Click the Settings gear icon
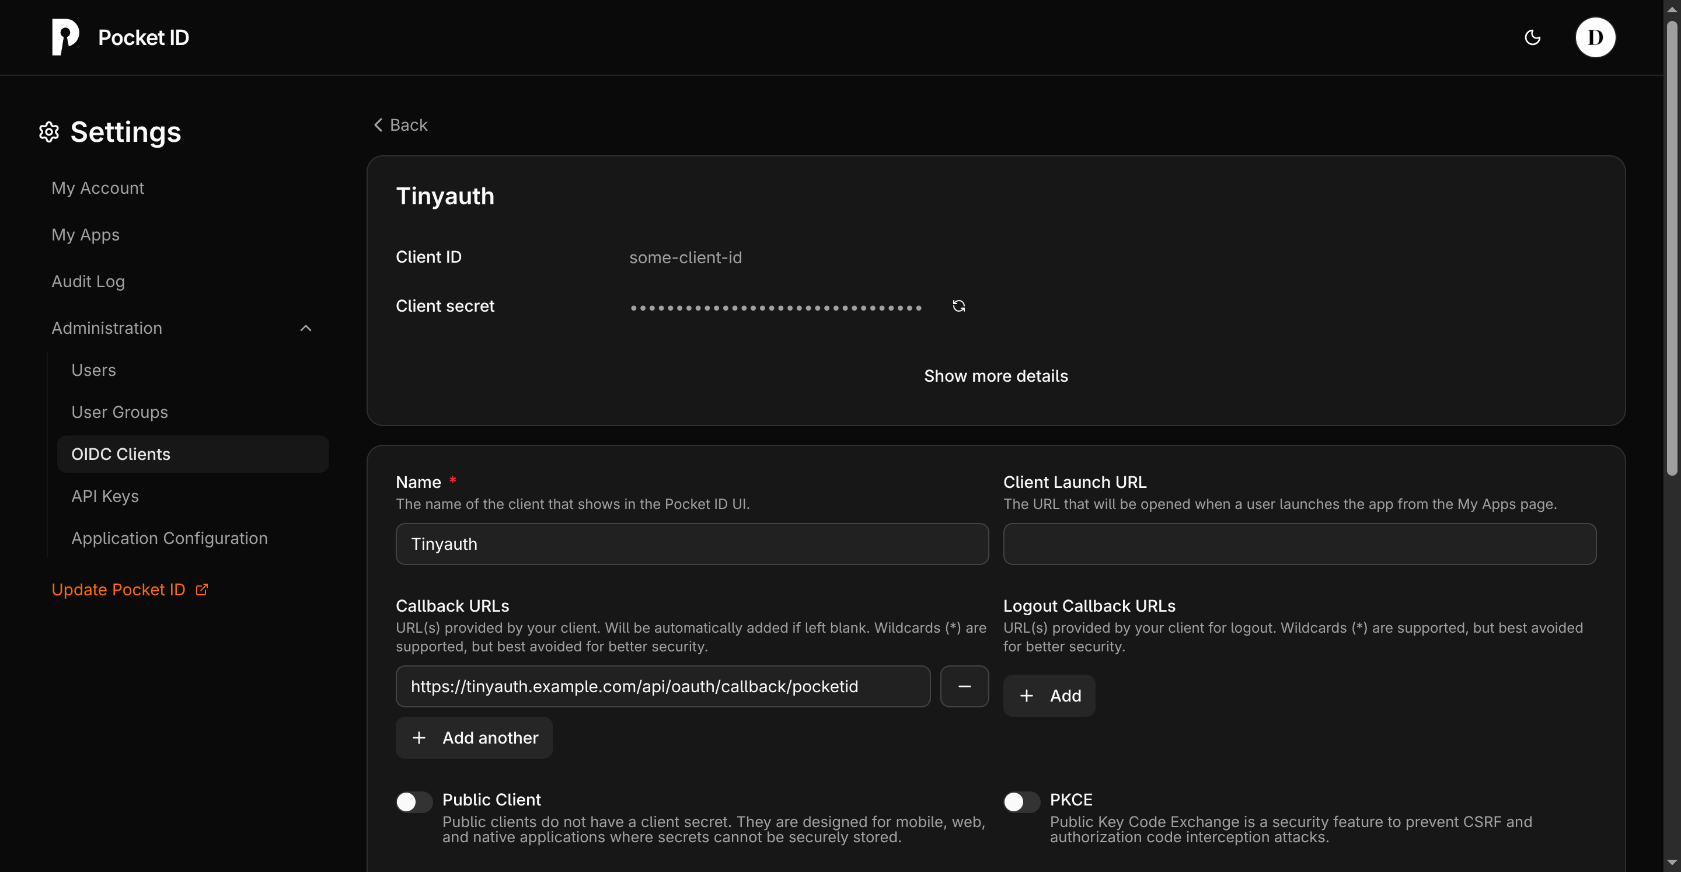The width and height of the screenshot is (1681, 872). click(48, 132)
